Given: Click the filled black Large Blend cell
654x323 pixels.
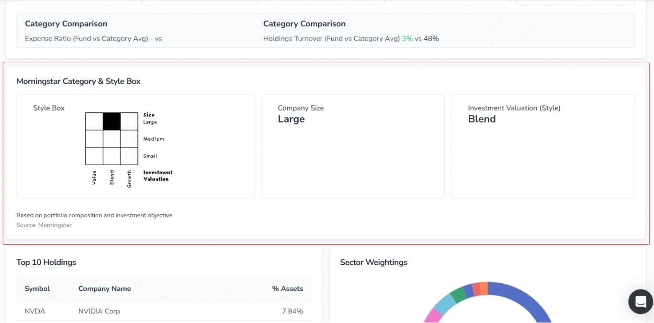Looking at the screenshot, I should 112,122.
